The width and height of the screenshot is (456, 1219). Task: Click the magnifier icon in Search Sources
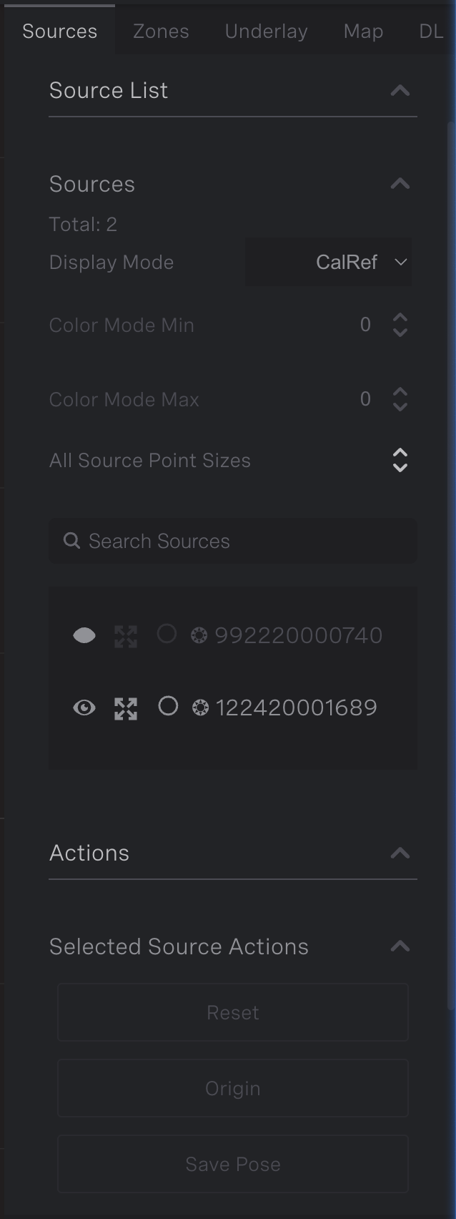tap(71, 541)
